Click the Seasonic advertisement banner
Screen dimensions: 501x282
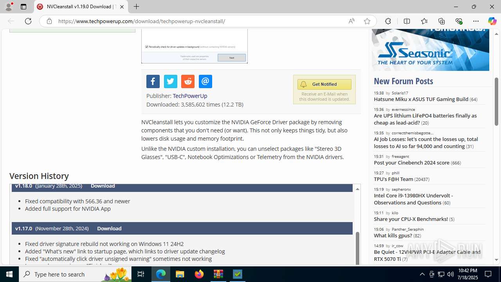click(x=431, y=50)
